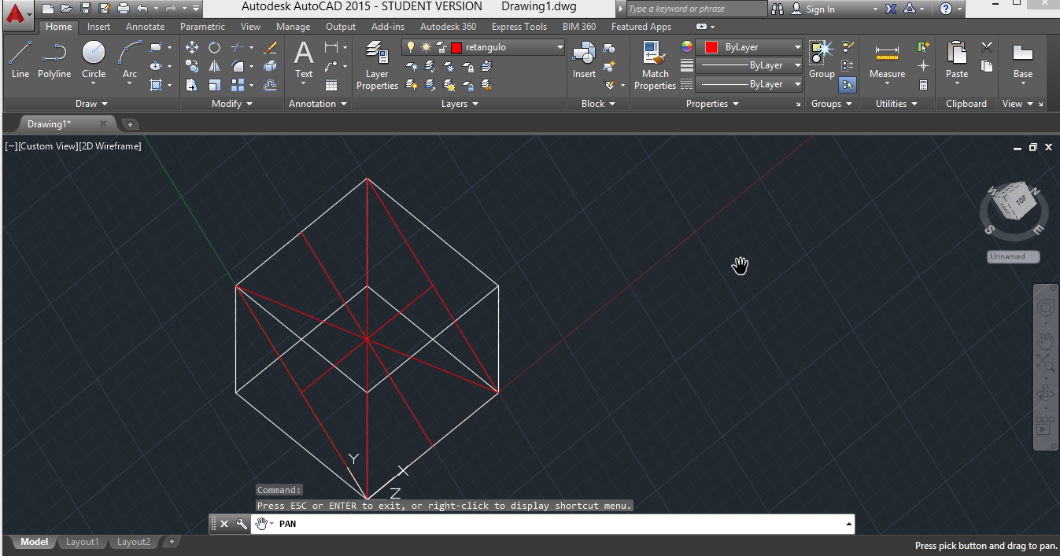1060x556 pixels.
Task: Expand the Utilities panel
Action: pyautogui.click(x=896, y=104)
